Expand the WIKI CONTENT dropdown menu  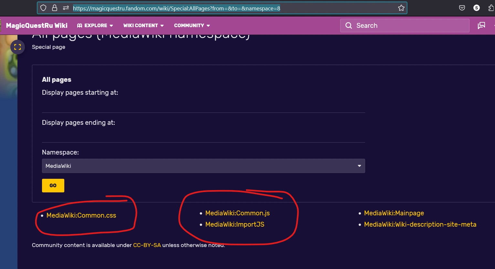coord(143,26)
